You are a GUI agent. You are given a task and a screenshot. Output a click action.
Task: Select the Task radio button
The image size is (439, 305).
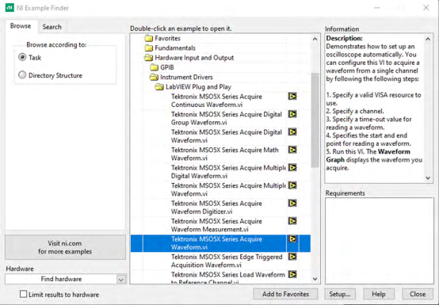(x=22, y=57)
